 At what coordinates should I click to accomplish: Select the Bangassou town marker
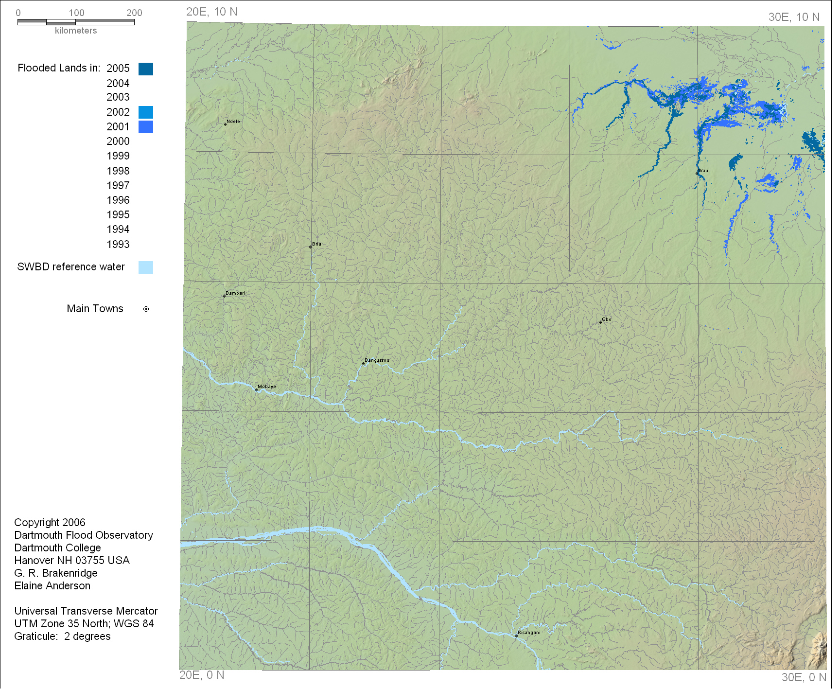click(x=363, y=363)
